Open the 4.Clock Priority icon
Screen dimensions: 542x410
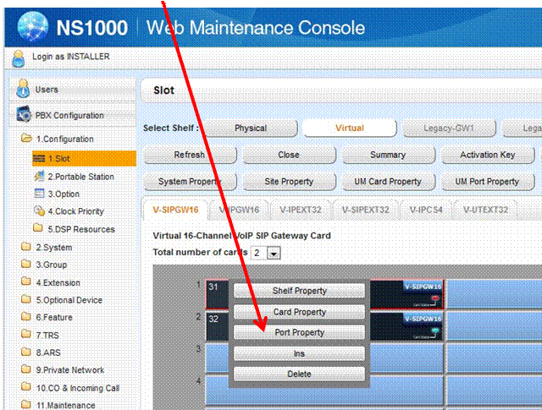click(38, 211)
